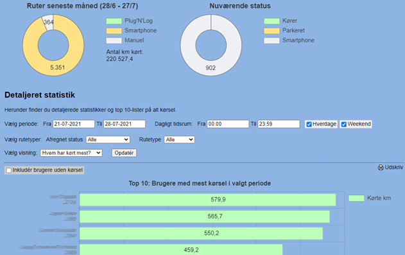Viewport: 405px width, 255px height.
Task: Open the Rutetype dropdown
Action: (179, 139)
